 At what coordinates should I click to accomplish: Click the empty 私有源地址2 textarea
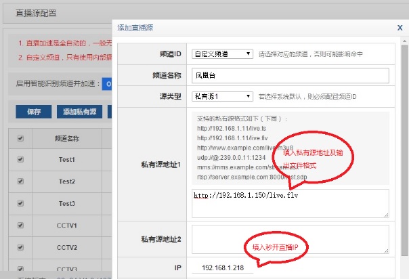click(x=290, y=239)
